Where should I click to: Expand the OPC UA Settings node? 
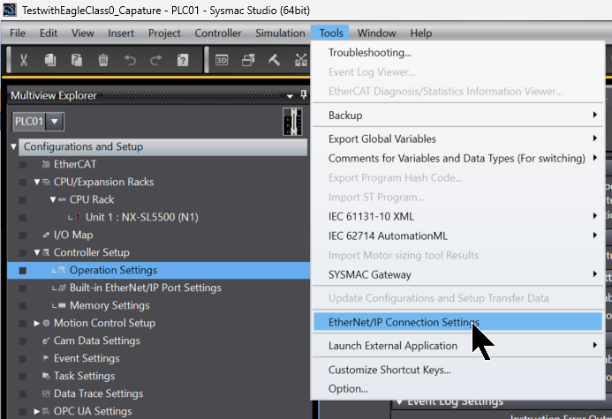tap(37, 411)
